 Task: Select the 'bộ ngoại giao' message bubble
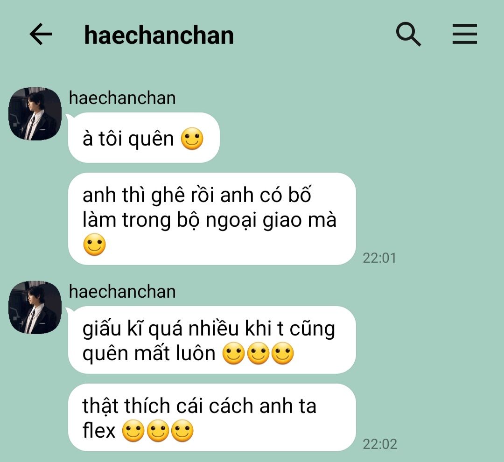click(x=212, y=219)
